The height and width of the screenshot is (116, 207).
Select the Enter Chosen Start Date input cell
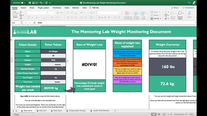coord(53,73)
